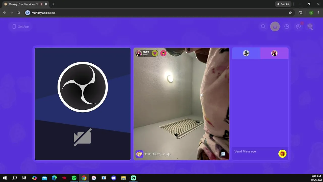Screen dimensions: 323x182
Task: Open Chrome's three-dot menu
Action: click(x=318, y=13)
